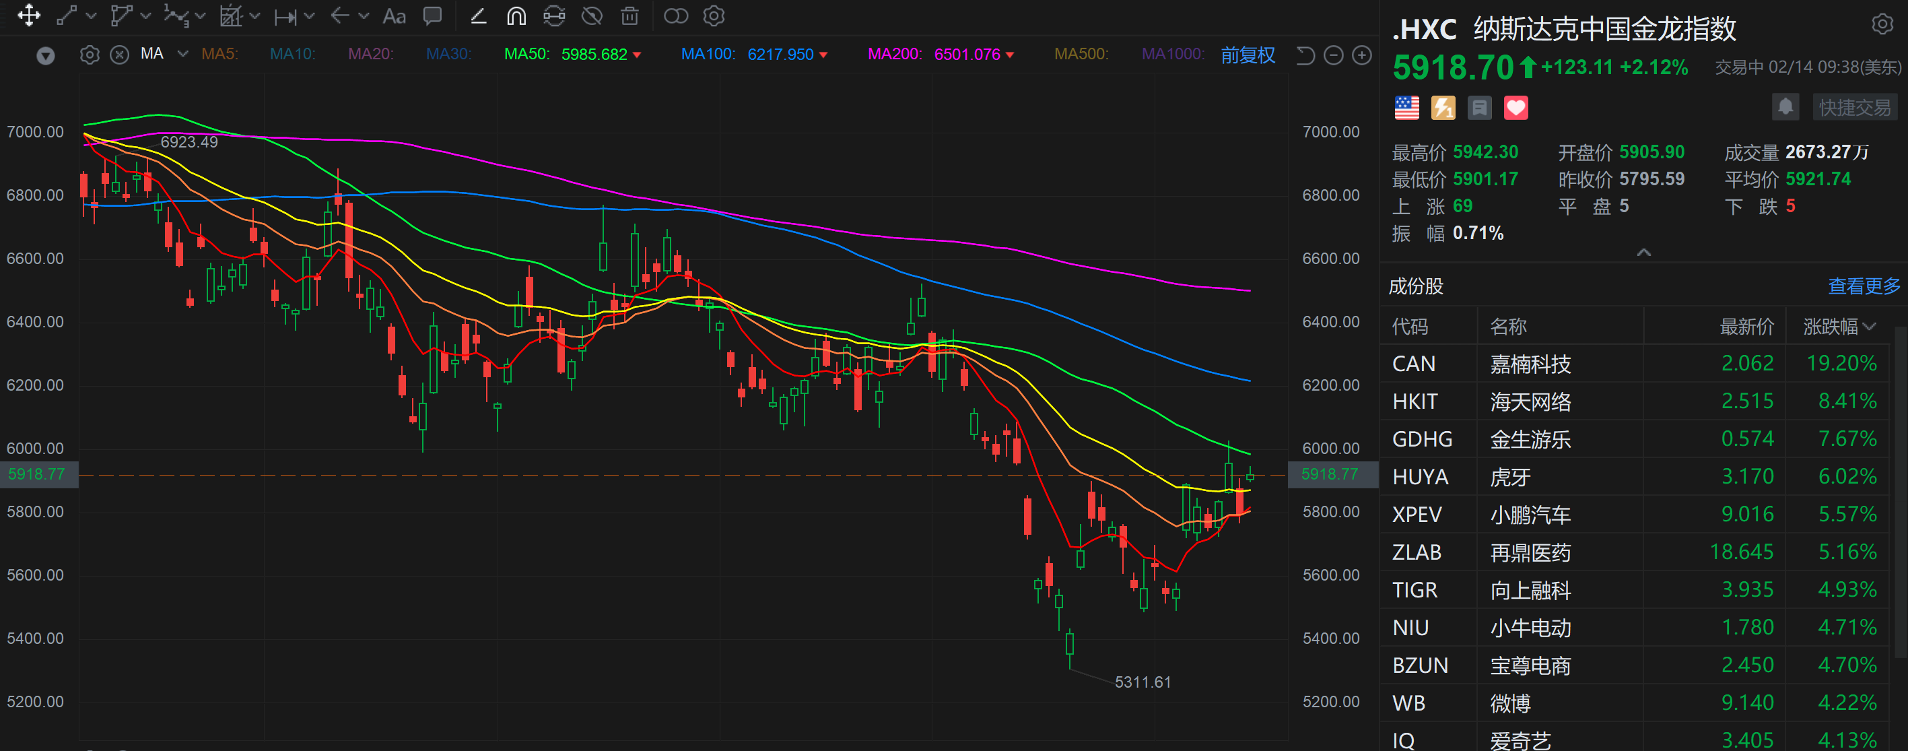This screenshot has width=1908, height=751.
Task: Open the MA indicator settings gear
Action: tap(90, 55)
